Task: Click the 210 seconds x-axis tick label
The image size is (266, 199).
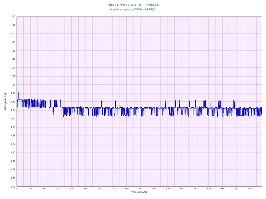Action: 113,189
